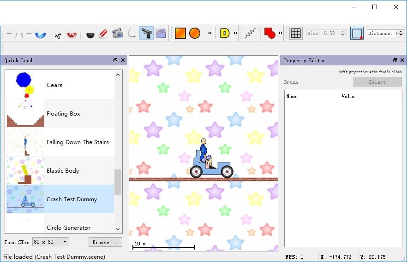Expand overflow chevron after orange circle
The image size is (407, 262).
coord(210,33)
